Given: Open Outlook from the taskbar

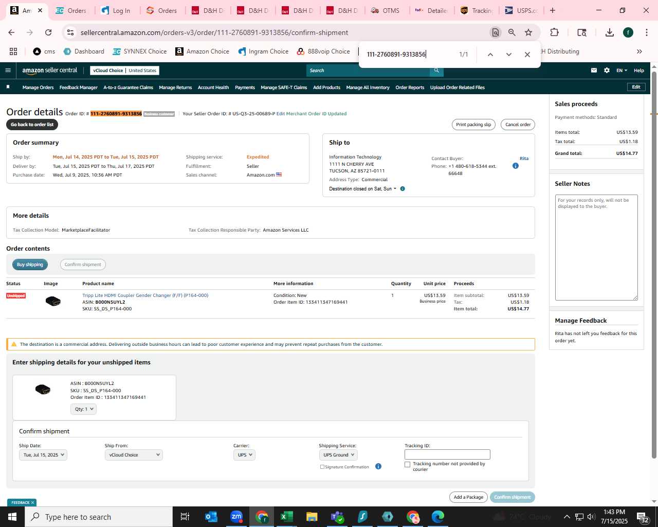Looking at the screenshot, I should click(x=211, y=517).
